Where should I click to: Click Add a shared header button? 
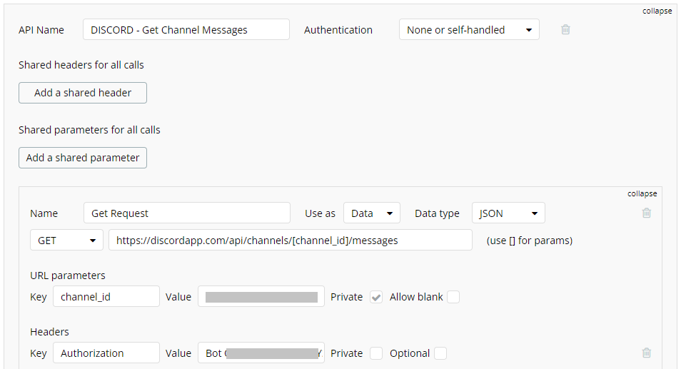[x=83, y=93]
